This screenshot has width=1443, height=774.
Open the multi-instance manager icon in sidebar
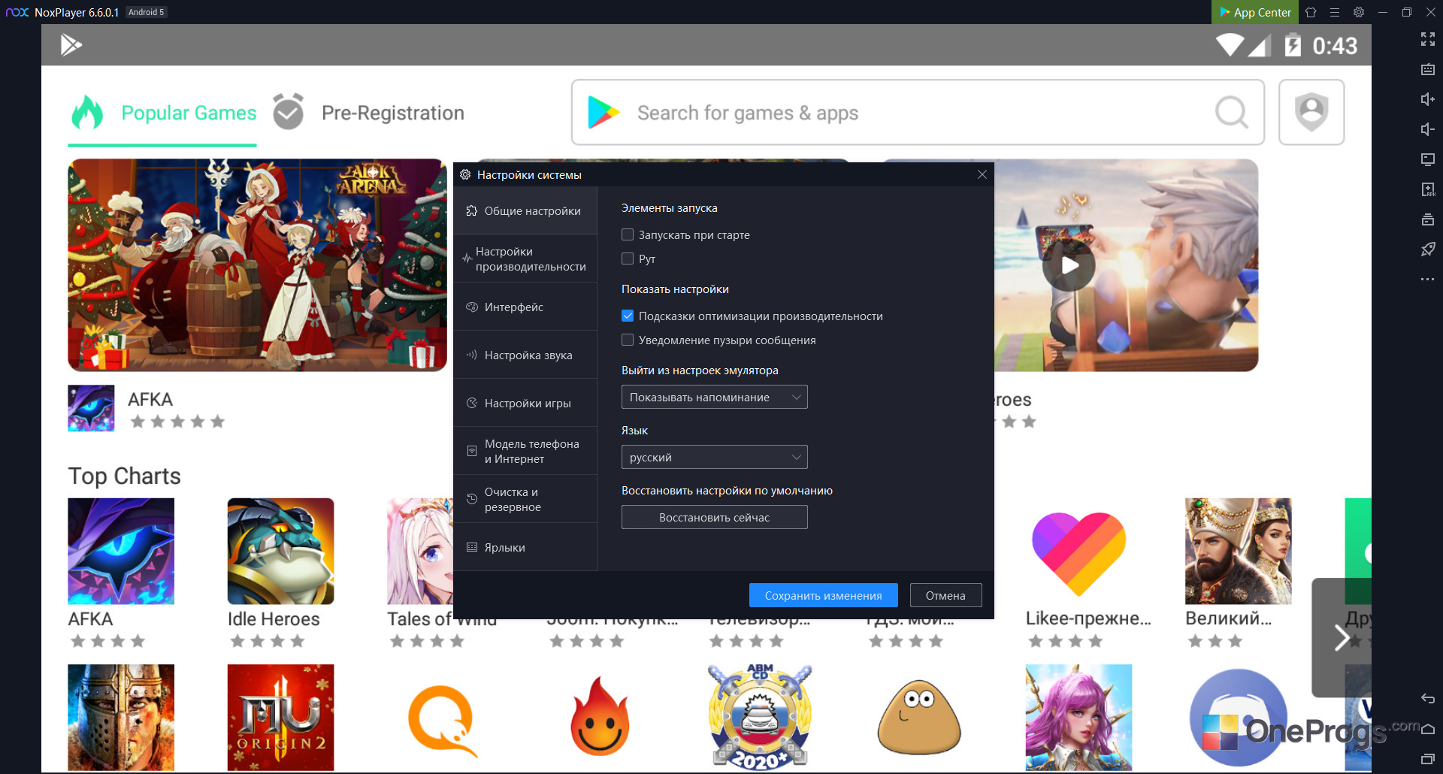[1427, 219]
